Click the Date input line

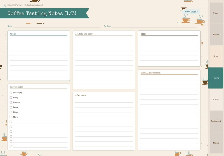point(57,26)
